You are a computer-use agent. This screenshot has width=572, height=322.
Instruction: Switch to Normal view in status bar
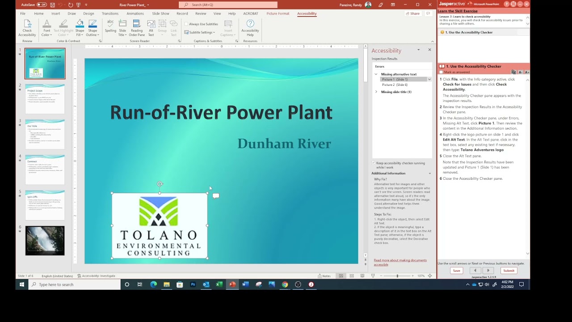(341, 276)
